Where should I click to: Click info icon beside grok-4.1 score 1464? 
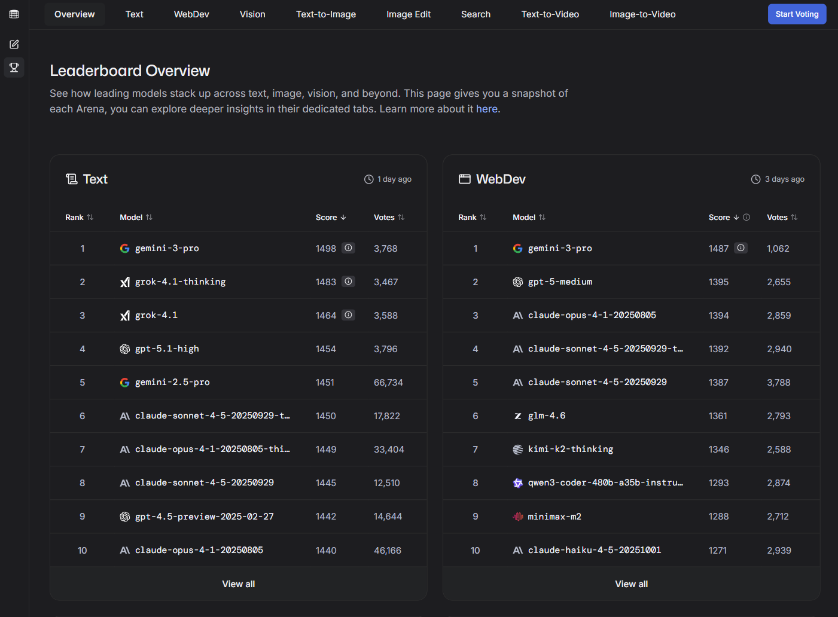point(348,315)
